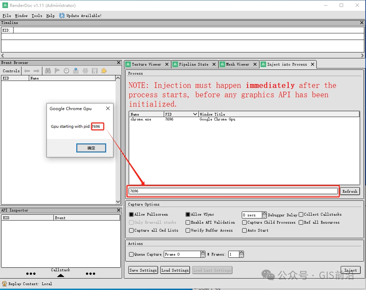The height and width of the screenshot is (290, 366).
Task: Go to previous drawcall arrow in Event Browser
Action: pyautogui.click(x=27, y=71)
